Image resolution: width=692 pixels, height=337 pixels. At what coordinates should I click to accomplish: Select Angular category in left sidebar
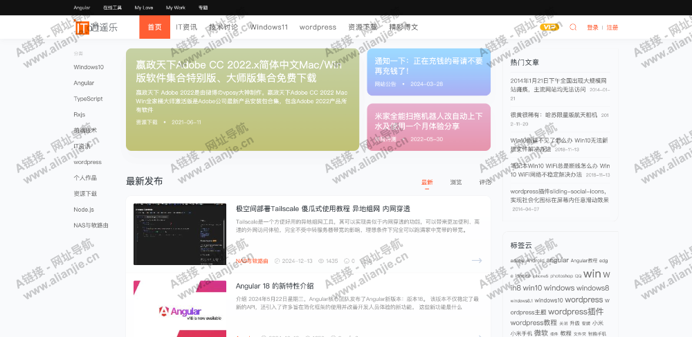tap(84, 83)
